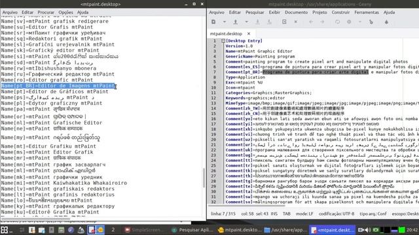Click the volume speaker icon in system tray
This screenshot has width=419, height=235.
[368, 230]
